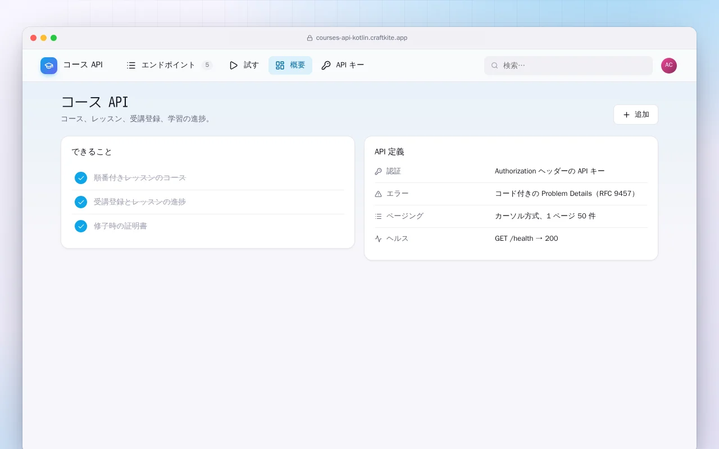The height and width of the screenshot is (449, 719).
Task: Click the lock icon in address bar
Action: tap(310, 38)
